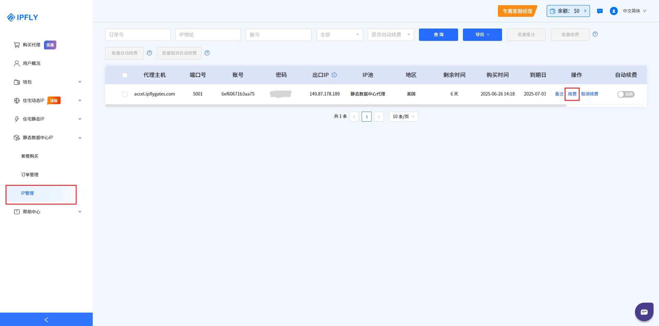The image size is (659, 326).
Task: Click help icon beside 批量自动续费
Action: click(x=149, y=53)
